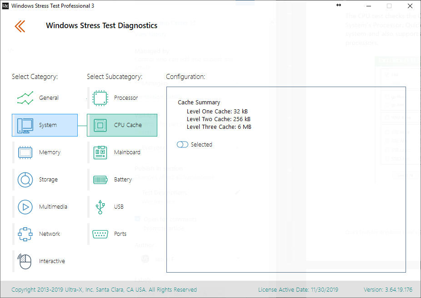
Task: Select the General category label
Action: (49, 98)
